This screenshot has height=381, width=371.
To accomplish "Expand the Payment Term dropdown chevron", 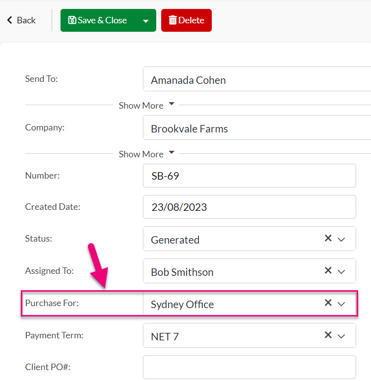I will 341,336.
